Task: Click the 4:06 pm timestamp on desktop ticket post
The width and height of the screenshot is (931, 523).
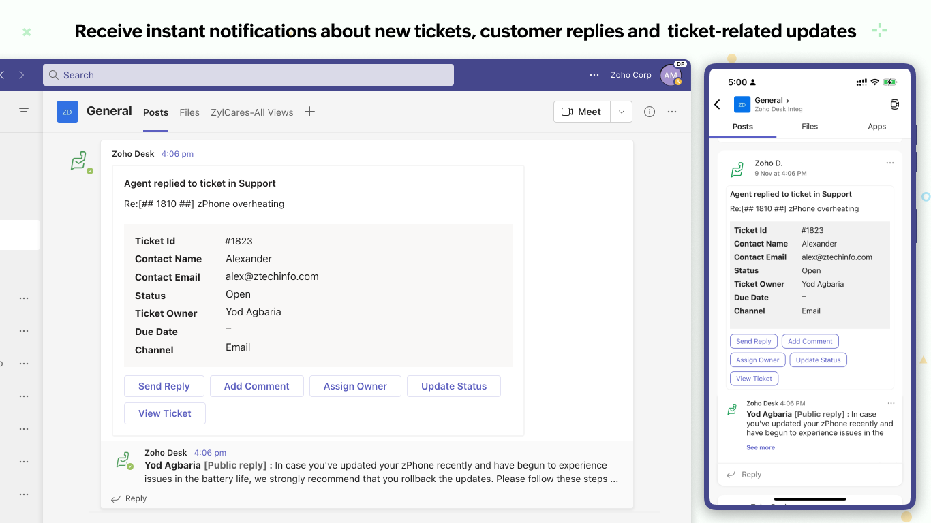Action: 177,154
